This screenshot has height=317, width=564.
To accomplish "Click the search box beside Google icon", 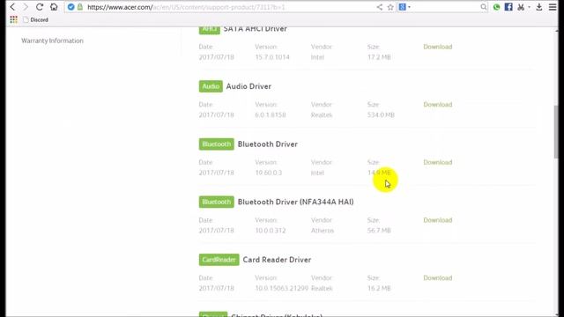I will pyautogui.click(x=445, y=7).
